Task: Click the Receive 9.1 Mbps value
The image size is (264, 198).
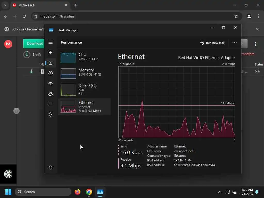Action: (131, 166)
